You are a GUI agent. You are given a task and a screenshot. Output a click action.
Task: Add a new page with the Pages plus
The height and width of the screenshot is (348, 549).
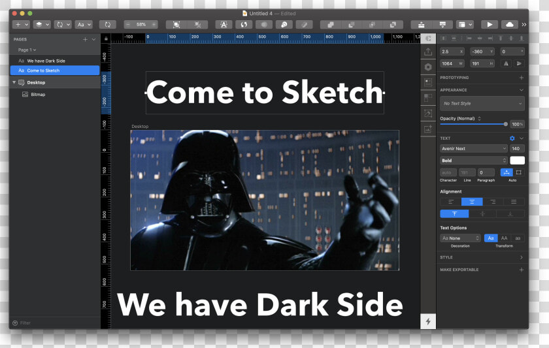click(85, 40)
